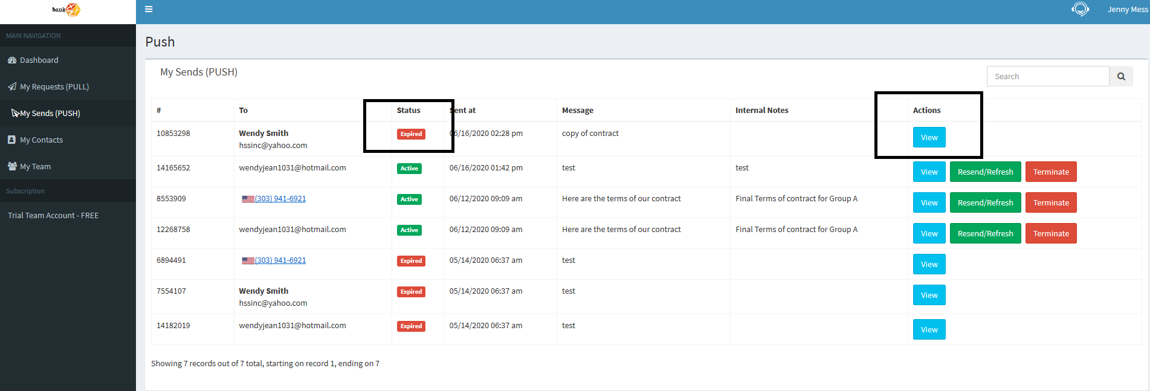The height and width of the screenshot is (391, 1150).
Task: View the send numbered 8553909
Action: tap(929, 202)
